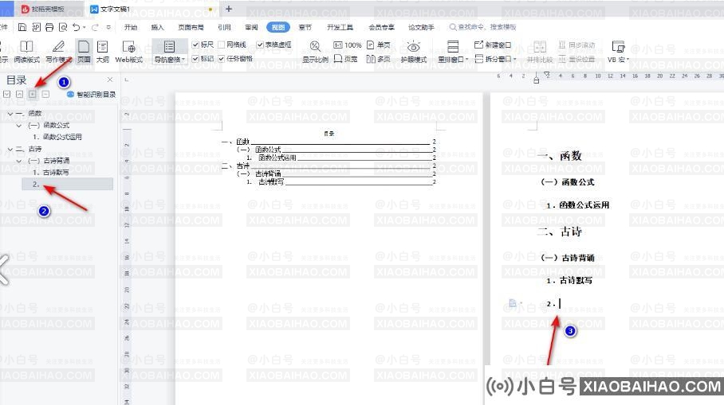Click the Print Preview icon
Viewport: 724px width, 405px height.
(x=63, y=27)
